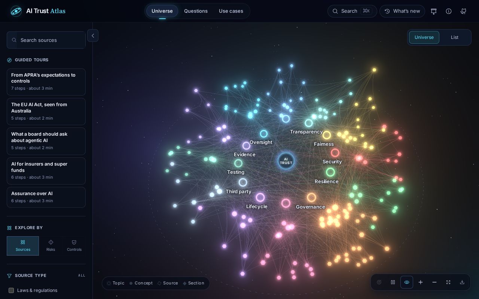The image size is (479, 299).
Task: Click the Lifecycle topic node ring
Action: click(x=260, y=197)
